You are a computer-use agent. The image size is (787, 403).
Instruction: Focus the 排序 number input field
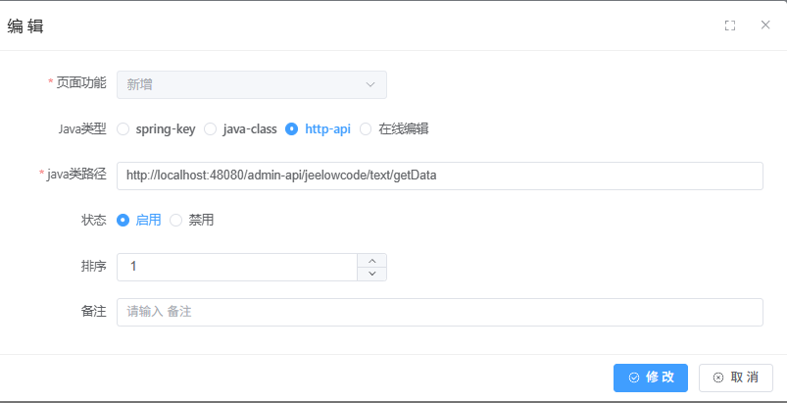(235, 267)
